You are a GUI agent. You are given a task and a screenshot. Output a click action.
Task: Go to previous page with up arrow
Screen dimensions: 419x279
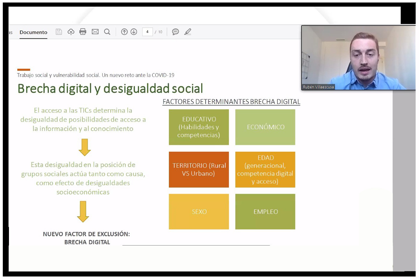[124, 32]
